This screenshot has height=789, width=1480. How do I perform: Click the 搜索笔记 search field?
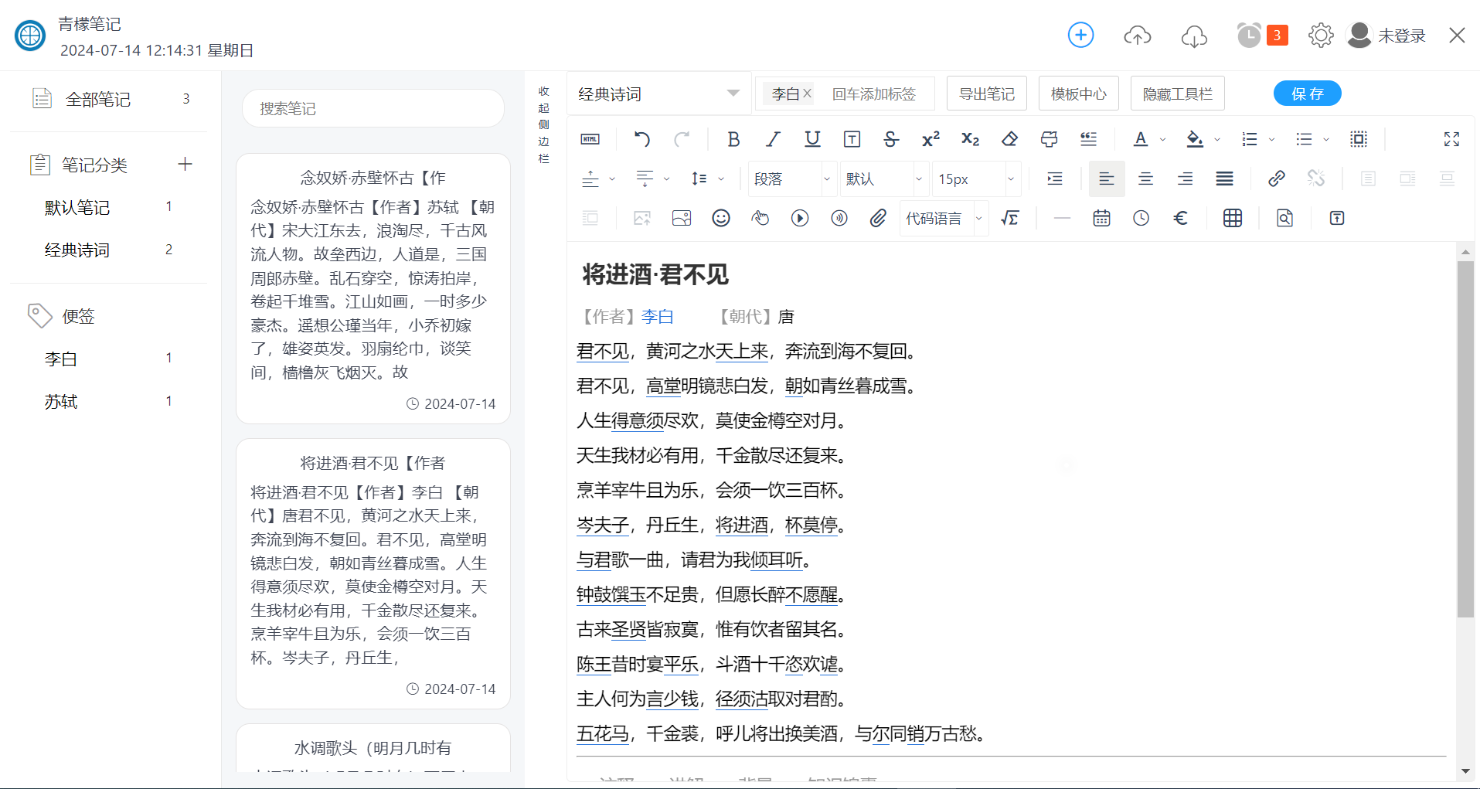[x=373, y=109]
